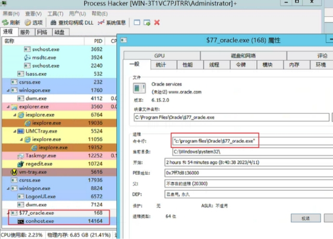Click the red X terminate icon
The width and height of the screenshot is (333, 239).
click(x=157, y=22)
